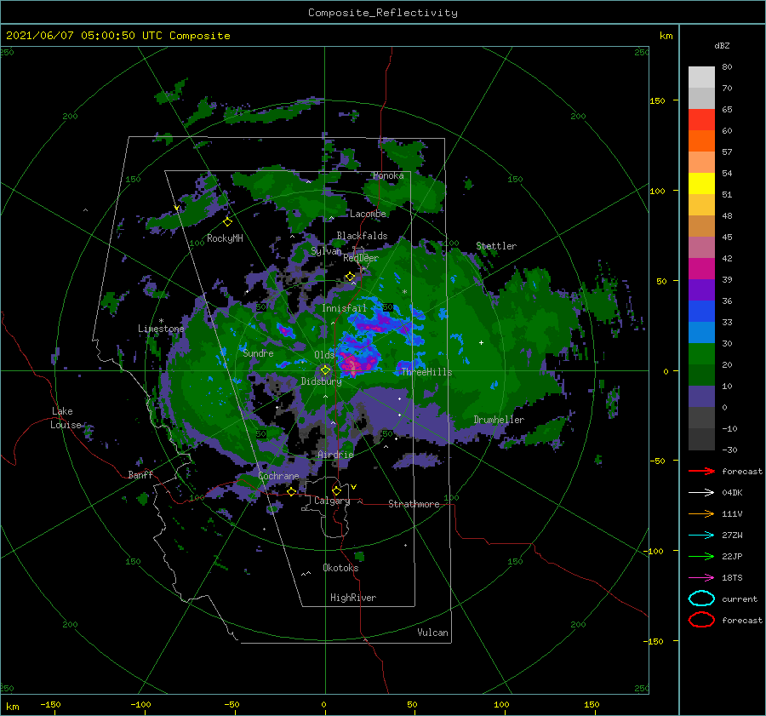Click the yellow diamond marker near RockyMH
Screen dimensions: 766x716
point(227,222)
